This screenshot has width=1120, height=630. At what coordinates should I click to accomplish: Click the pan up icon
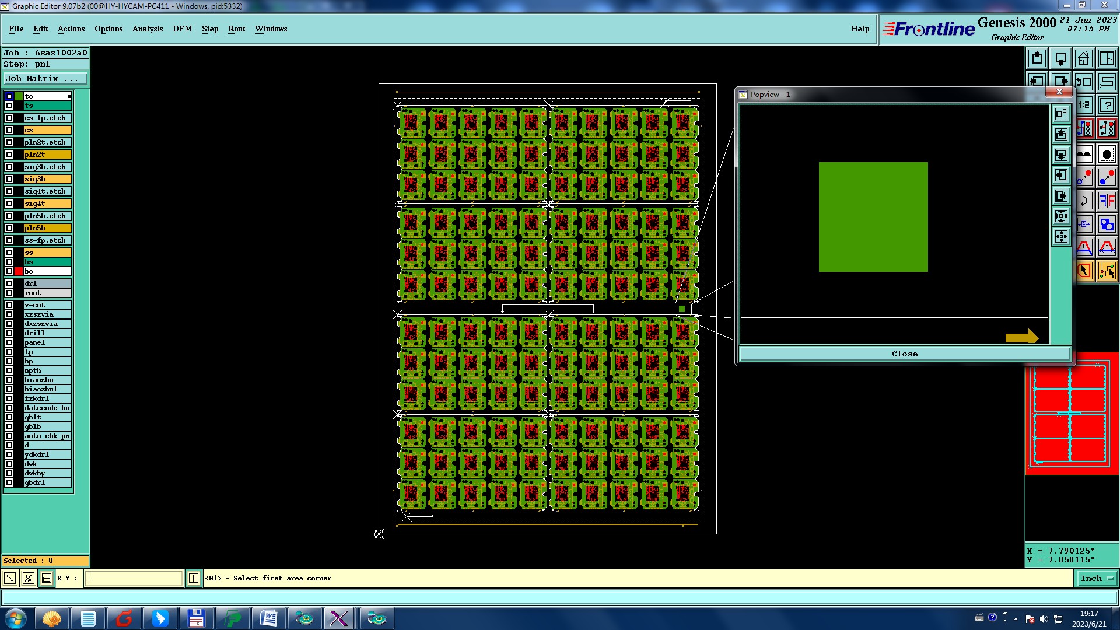[x=1037, y=58]
